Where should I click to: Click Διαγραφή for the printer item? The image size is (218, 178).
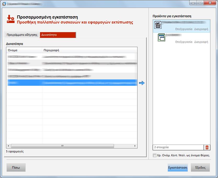tap(201, 29)
